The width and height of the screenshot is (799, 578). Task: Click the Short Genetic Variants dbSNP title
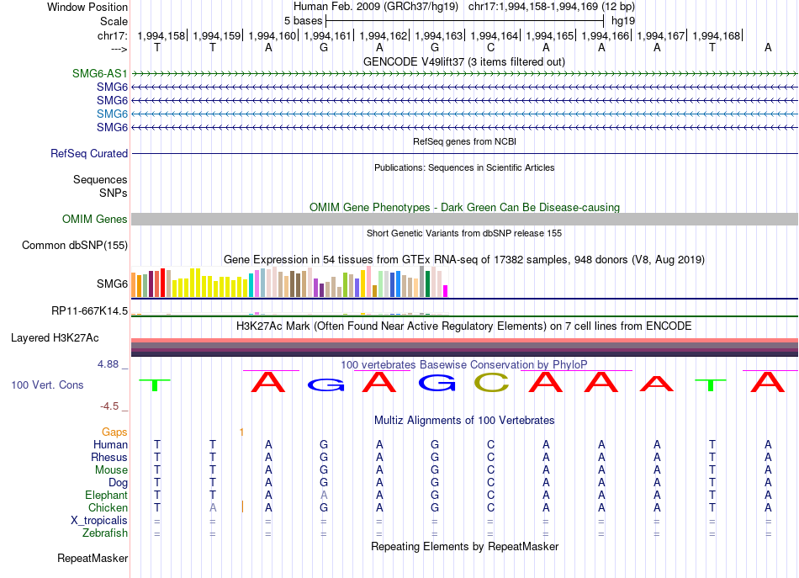pos(463,233)
